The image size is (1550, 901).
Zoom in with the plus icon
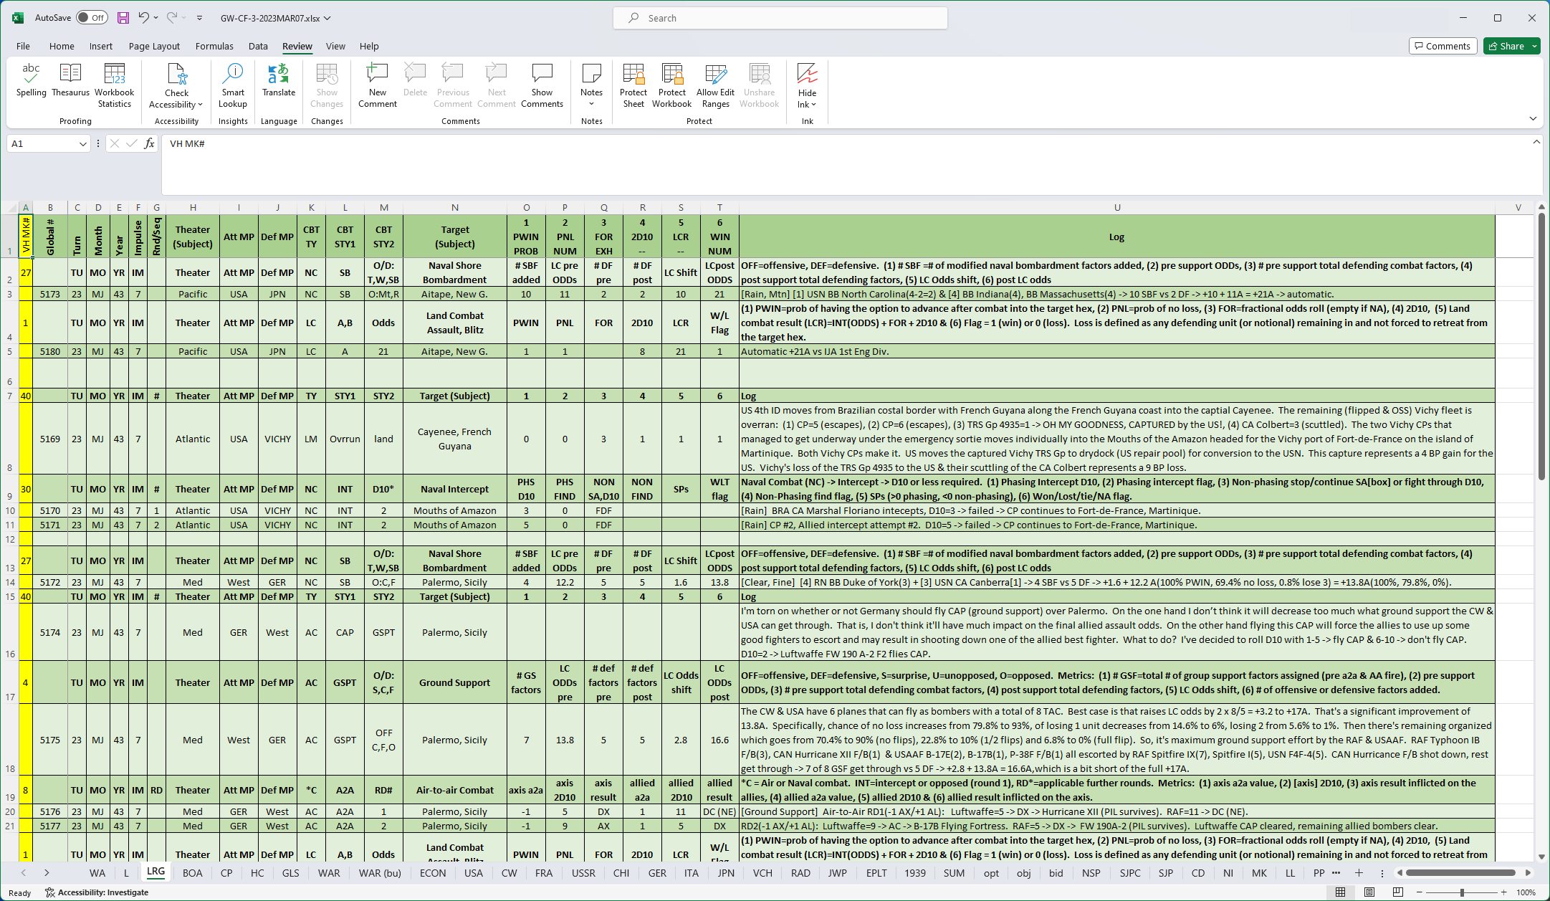tap(1503, 892)
